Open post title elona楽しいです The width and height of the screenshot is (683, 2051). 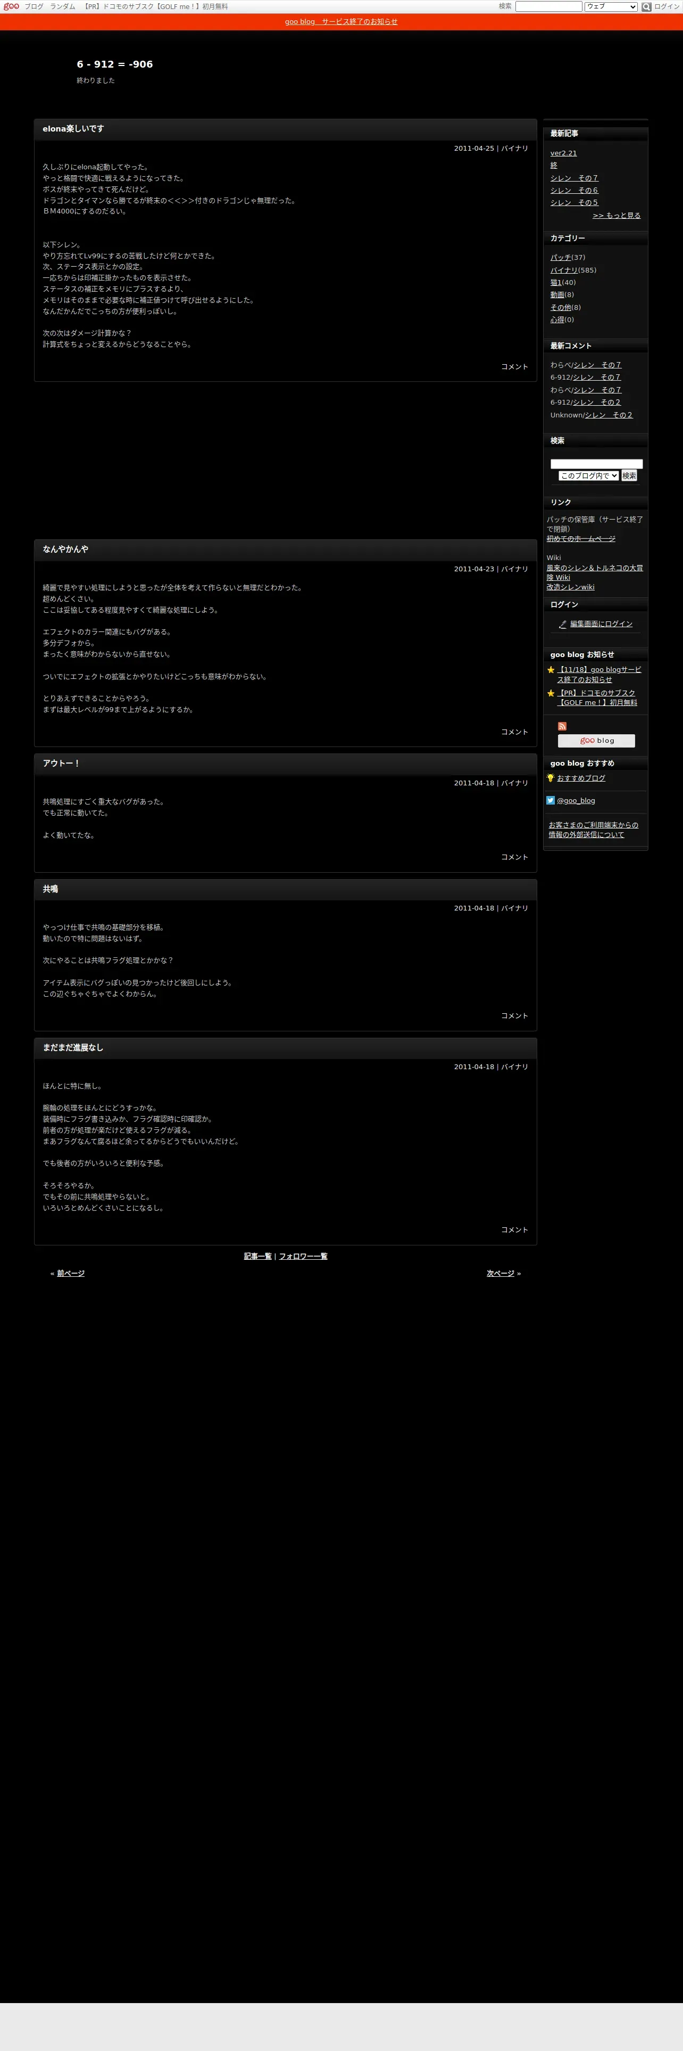click(x=73, y=129)
